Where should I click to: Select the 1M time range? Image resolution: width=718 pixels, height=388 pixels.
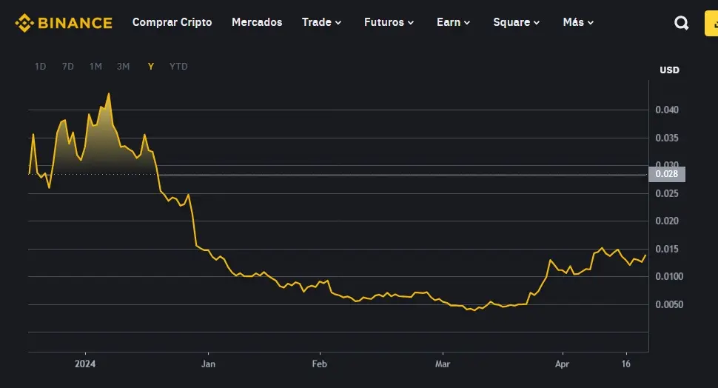pyautogui.click(x=95, y=67)
